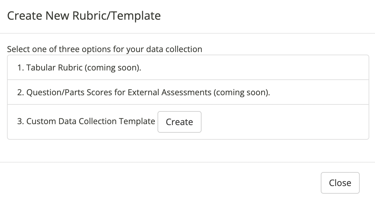Close the Create New Rubric/Template dialog
The image size is (375, 200).
[x=340, y=183]
